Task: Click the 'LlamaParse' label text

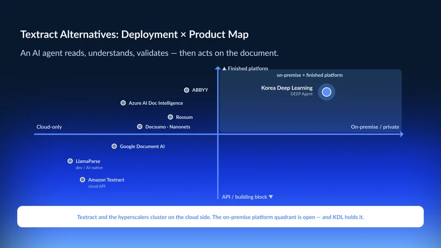Action: tap(88, 161)
